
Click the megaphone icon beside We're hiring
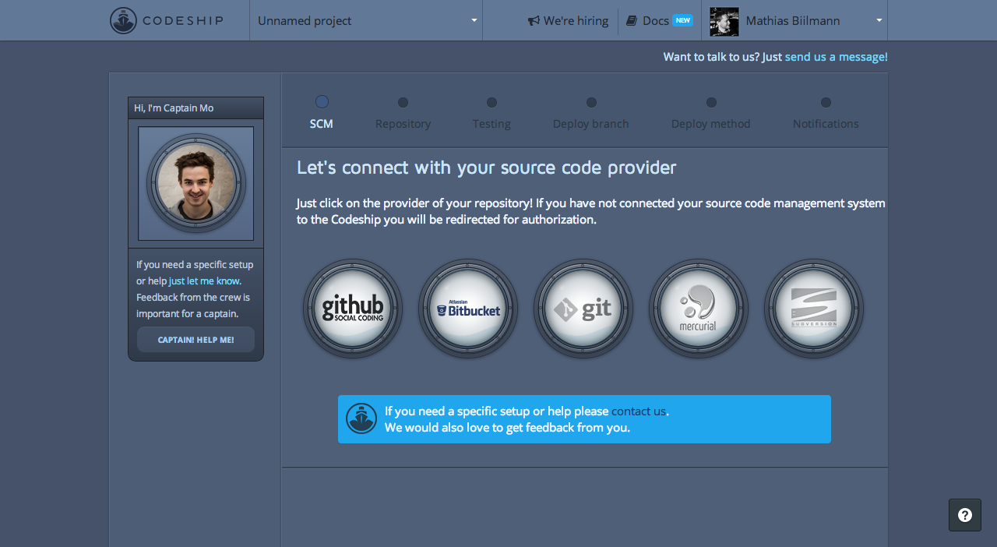tap(534, 21)
